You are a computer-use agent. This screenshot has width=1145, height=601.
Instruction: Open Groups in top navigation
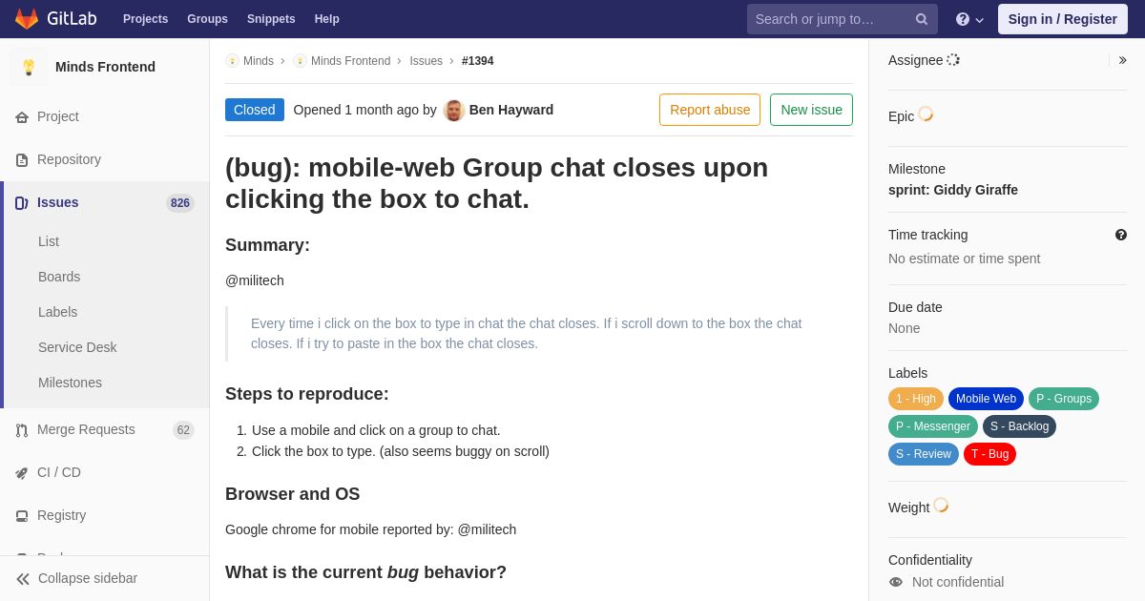click(x=207, y=19)
